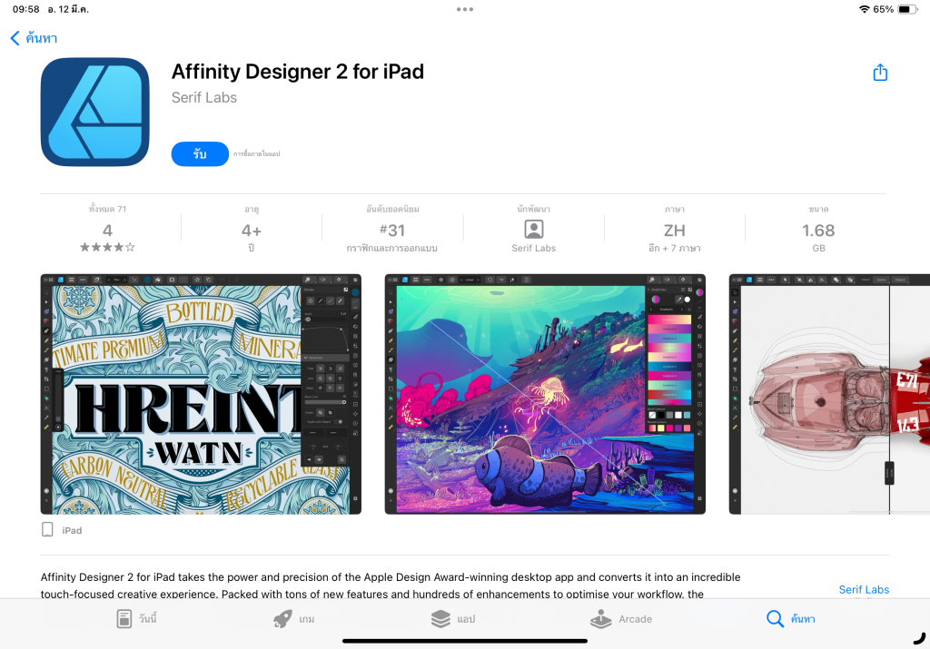Open the Serif Labs developer link near the description
This screenshot has width=930, height=649.
864,590
